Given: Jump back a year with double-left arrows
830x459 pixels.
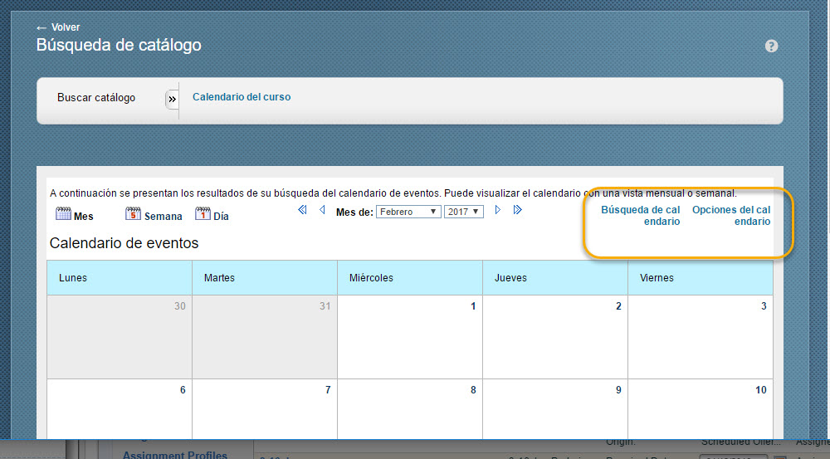Looking at the screenshot, I should 302,210.
